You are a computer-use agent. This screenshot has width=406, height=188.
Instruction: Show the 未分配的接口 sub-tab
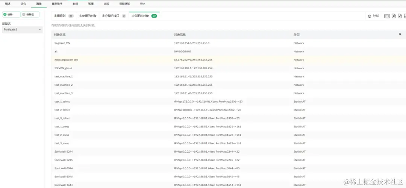pyautogui.click(x=114, y=16)
